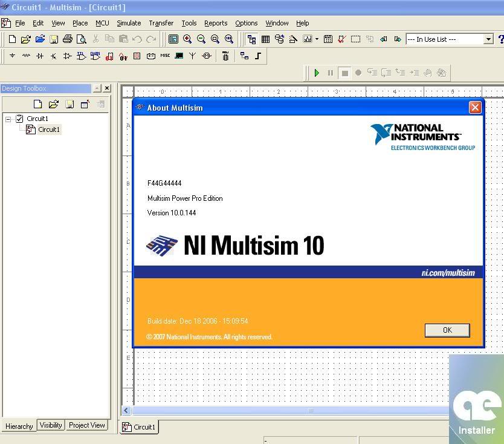This screenshot has height=444, width=504.
Task: Click the New file icon in main toolbar
Action: point(12,39)
